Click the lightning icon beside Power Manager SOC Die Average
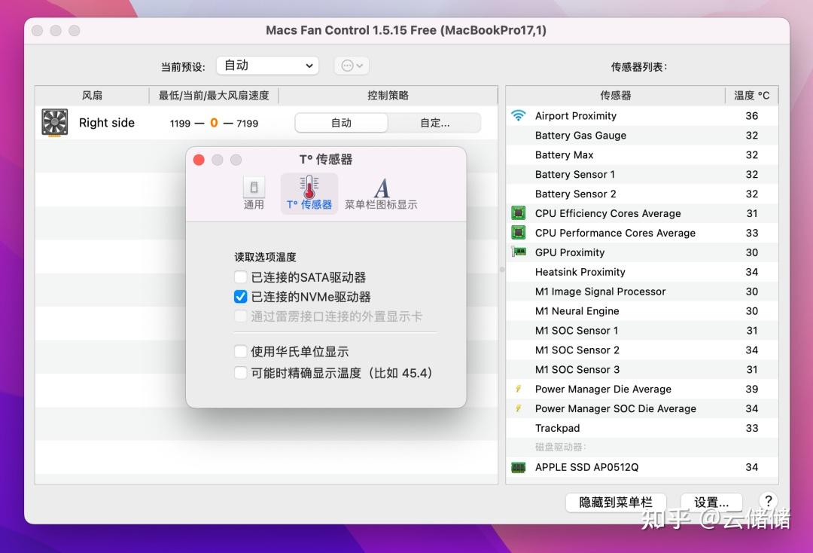The height and width of the screenshot is (553, 813). (519, 408)
